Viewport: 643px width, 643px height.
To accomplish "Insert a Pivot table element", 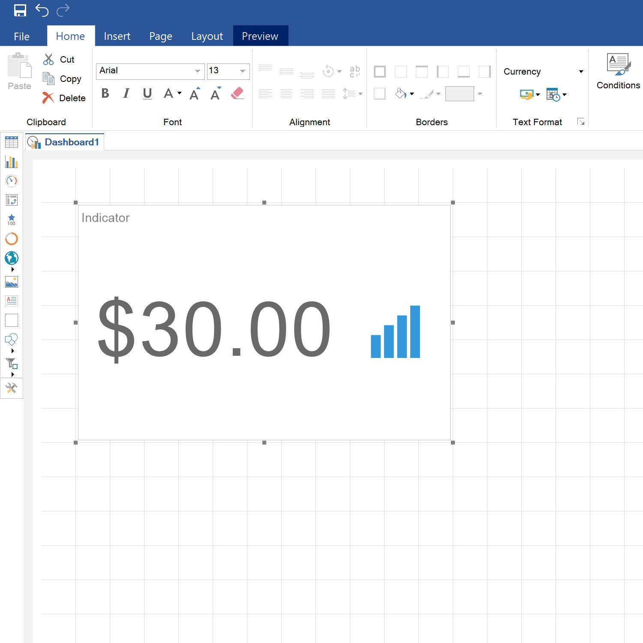I will pos(12,200).
